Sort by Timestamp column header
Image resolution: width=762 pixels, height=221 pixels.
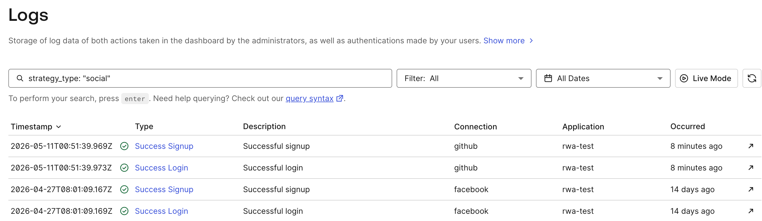click(x=36, y=127)
